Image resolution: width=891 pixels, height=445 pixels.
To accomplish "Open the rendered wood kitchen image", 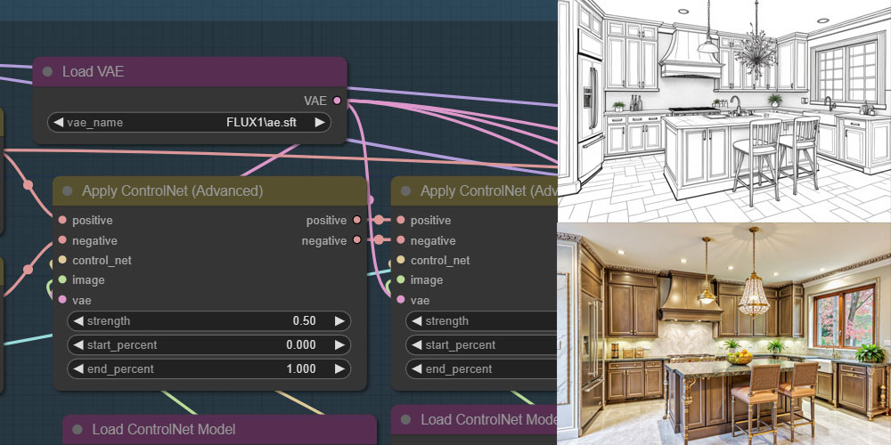I will click(724, 334).
